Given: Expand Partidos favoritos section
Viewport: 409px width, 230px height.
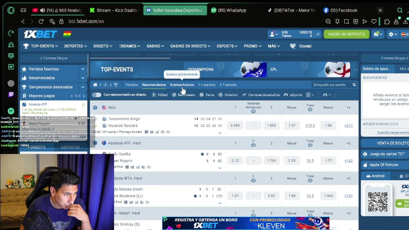Looking at the screenshot, I should pos(83,69).
